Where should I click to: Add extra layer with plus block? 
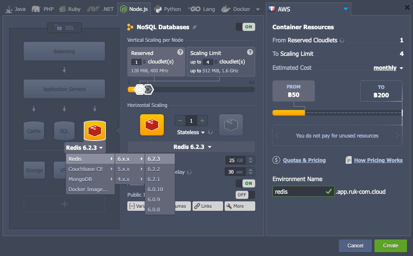64,204
